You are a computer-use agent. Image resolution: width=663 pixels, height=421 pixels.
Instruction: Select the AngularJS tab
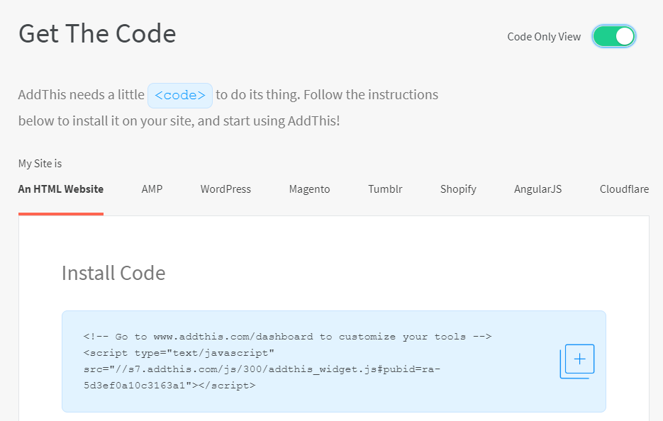pos(537,189)
